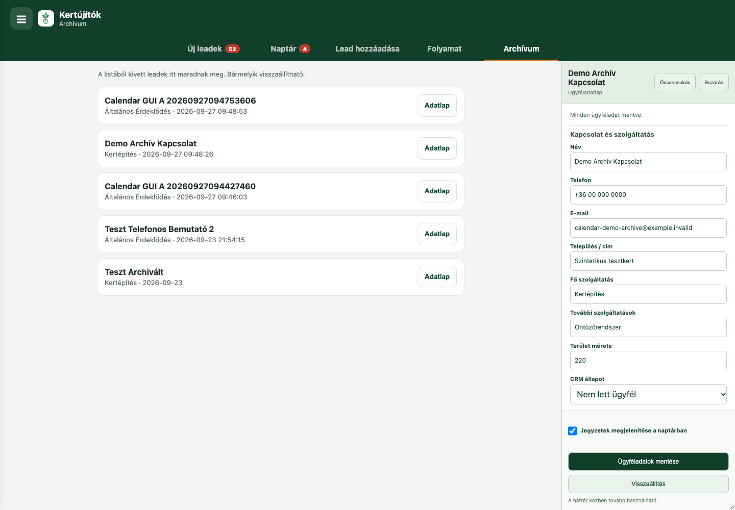Toggle Jegyzetek megjelenítése a naptárban checkbox

click(x=573, y=431)
